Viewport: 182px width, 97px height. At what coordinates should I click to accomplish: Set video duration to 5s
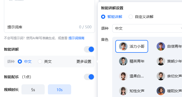tap(33, 89)
